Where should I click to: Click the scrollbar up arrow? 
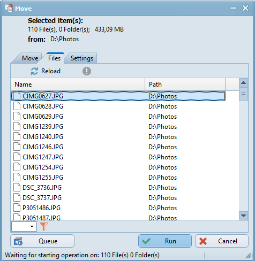click(243, 83)
